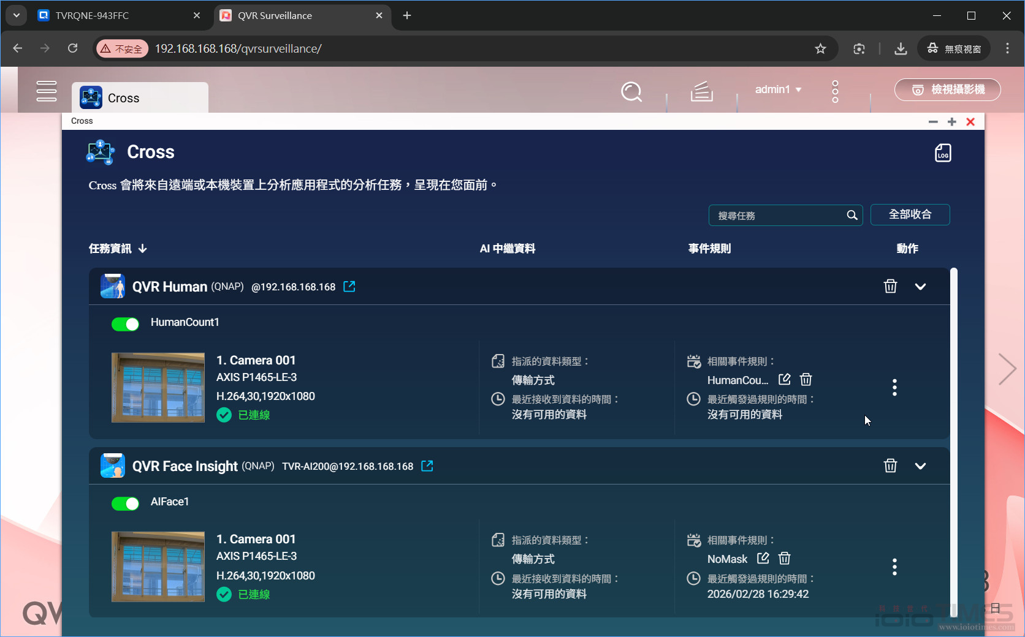Open the three-dot more options menu in top bar
The image size is (1025, 637).
(x=834, y=92)
